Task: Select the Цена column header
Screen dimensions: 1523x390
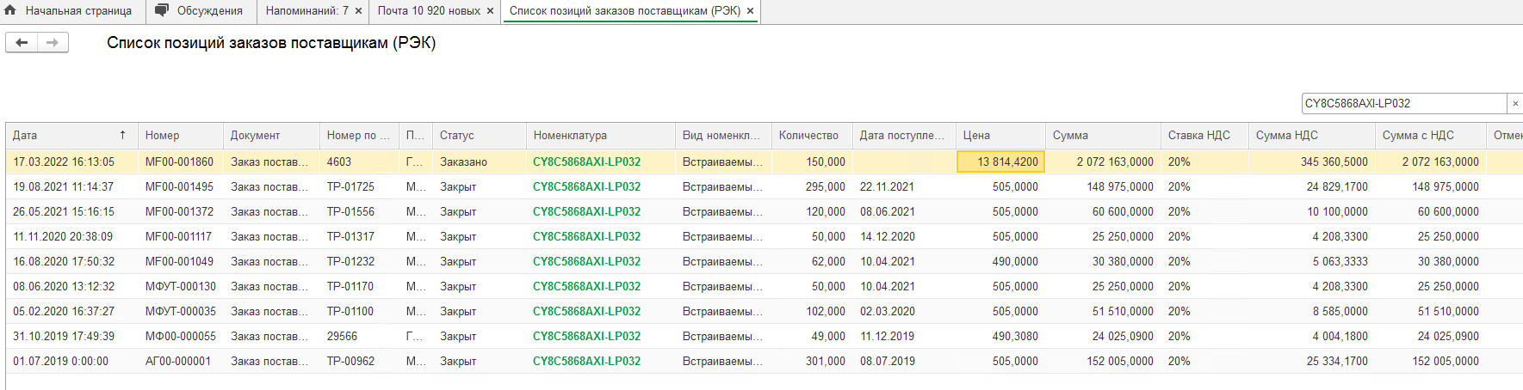Action: [x=976, y=136]
